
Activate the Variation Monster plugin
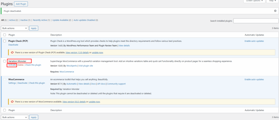(12, 65)
